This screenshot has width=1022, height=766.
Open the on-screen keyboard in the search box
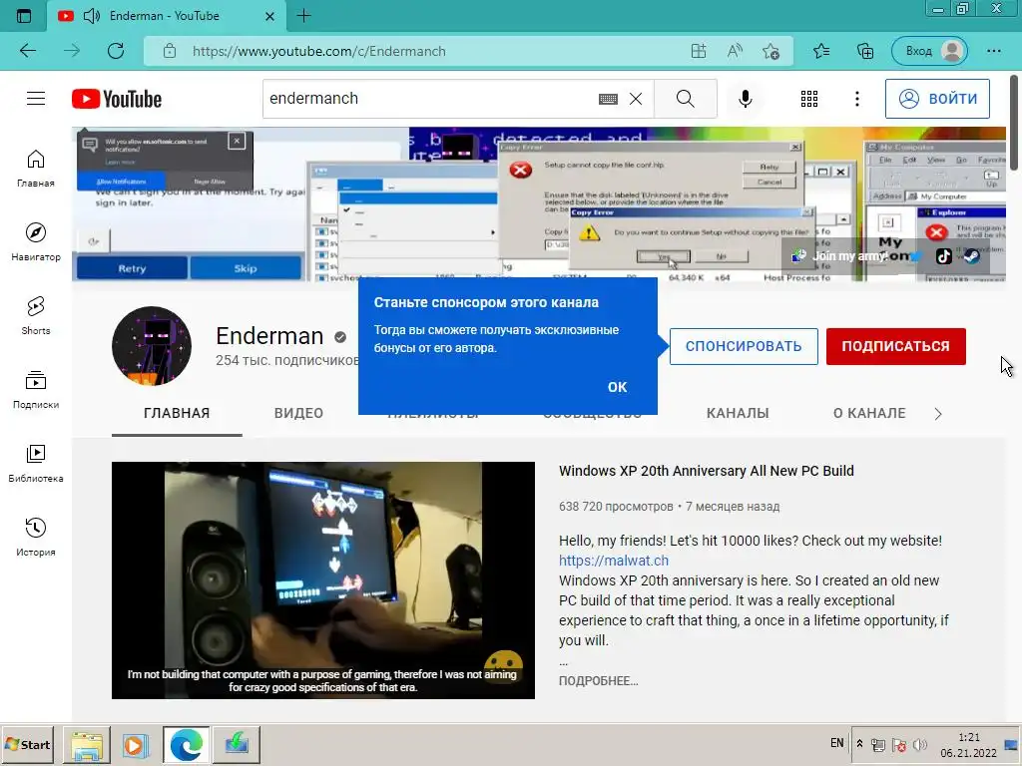pos(608,99)
